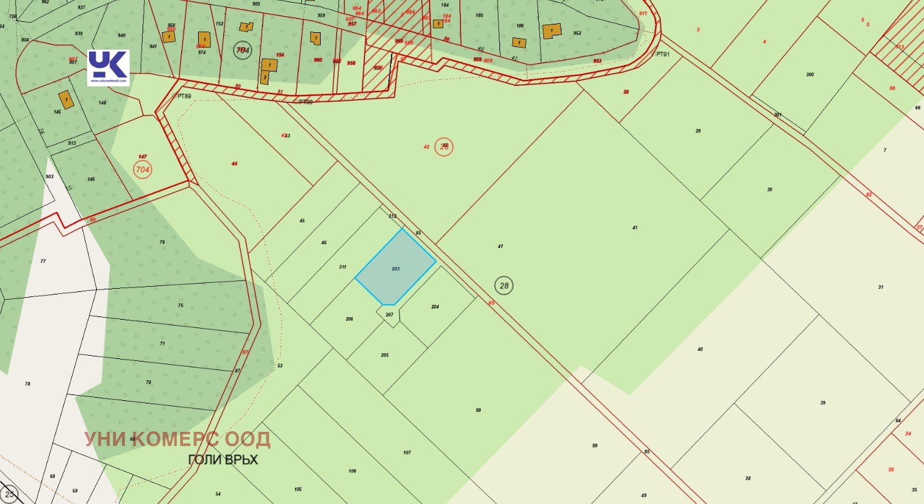Image resolution: width=924 pixels, height=504 pixels.
Task: Click the УНИ КОМЕРС ООД watermark text
Action: pyautogui.click(x=177, y=440)
